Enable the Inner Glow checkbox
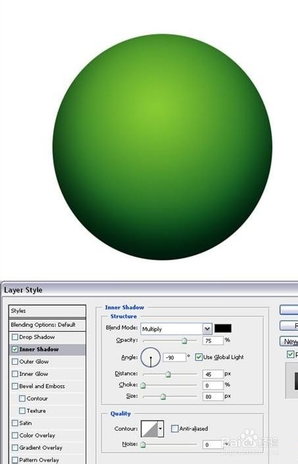This screenshot has height=464, width=298. click(15, 374)
